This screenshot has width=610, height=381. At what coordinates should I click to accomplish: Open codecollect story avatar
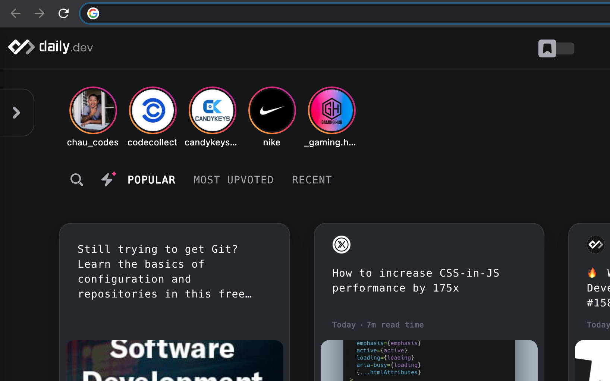pos(153,110)
